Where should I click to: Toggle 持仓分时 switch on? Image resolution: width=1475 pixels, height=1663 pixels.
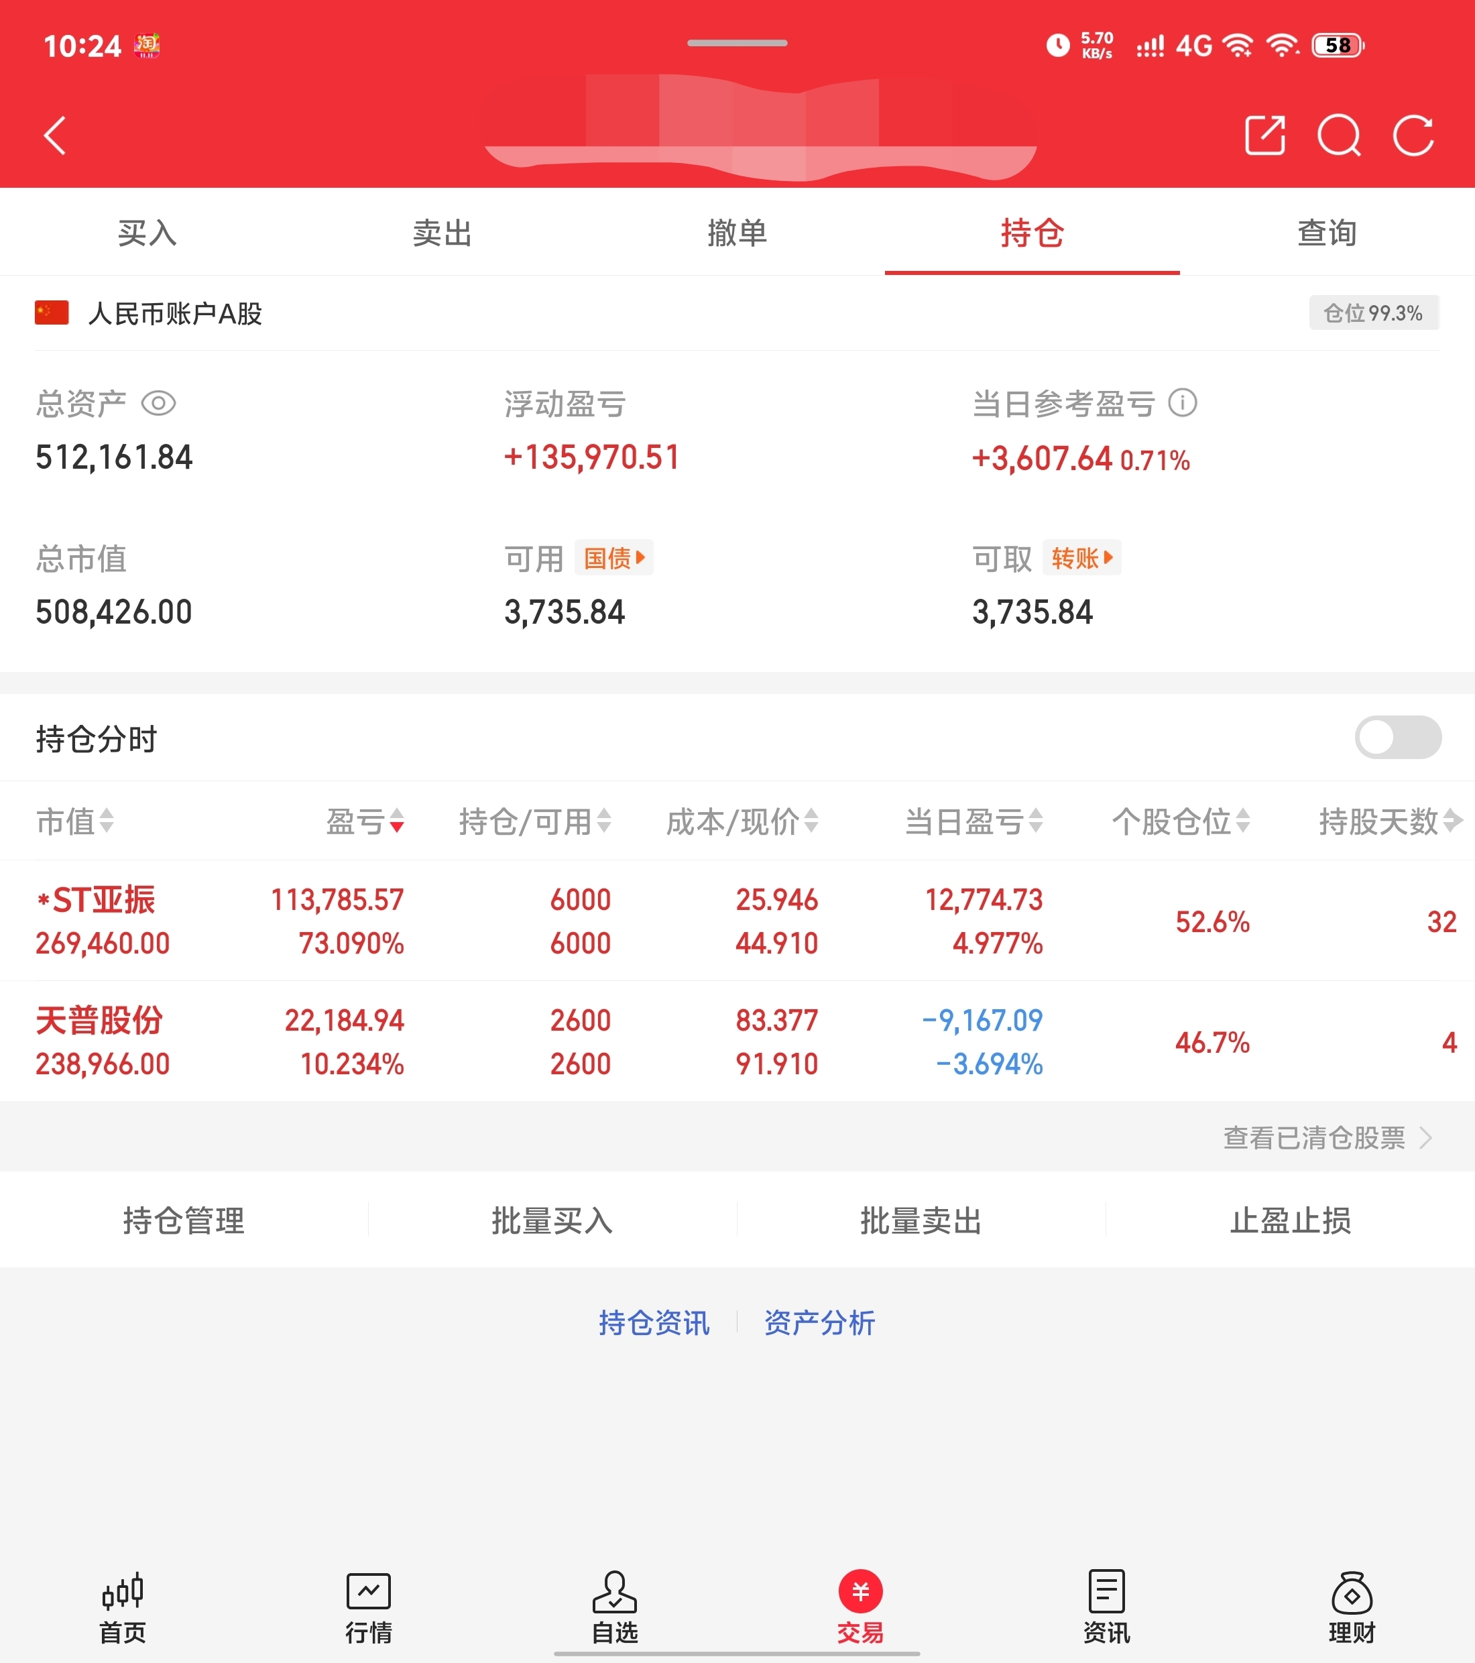pos(1397,737)
